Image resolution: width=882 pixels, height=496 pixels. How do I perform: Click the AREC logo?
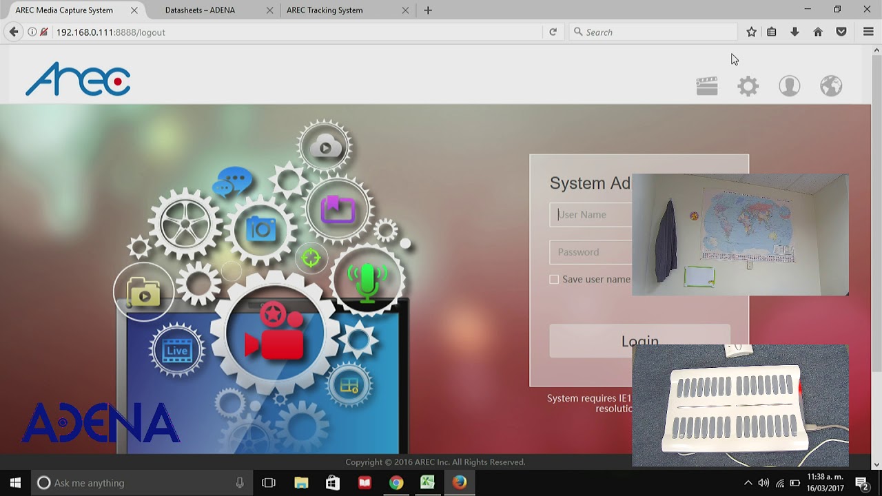pos(78,79)
